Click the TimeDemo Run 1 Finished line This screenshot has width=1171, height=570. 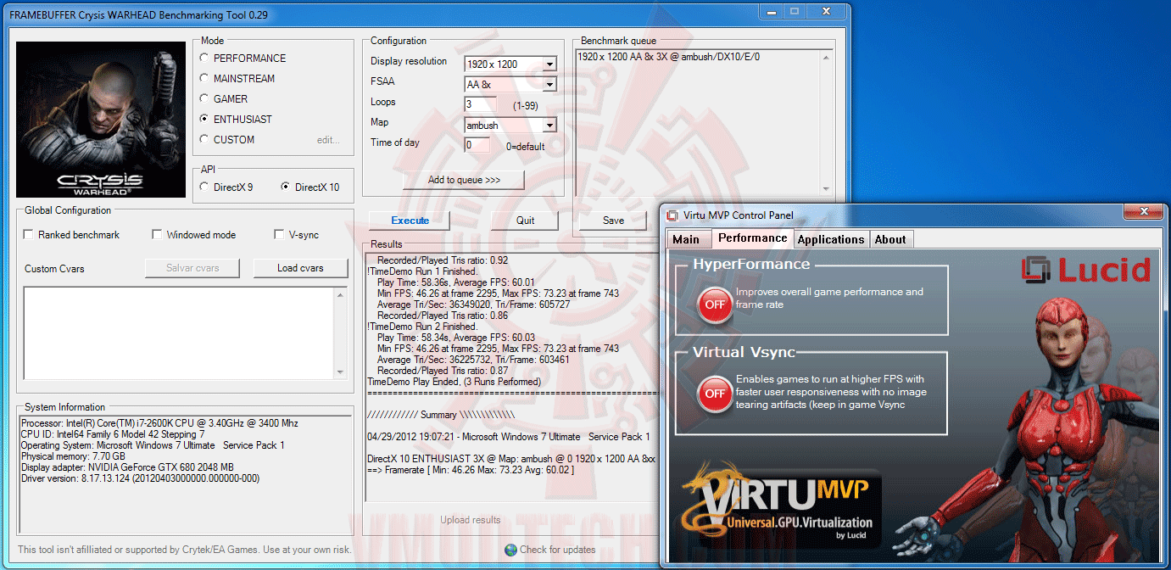422,271
